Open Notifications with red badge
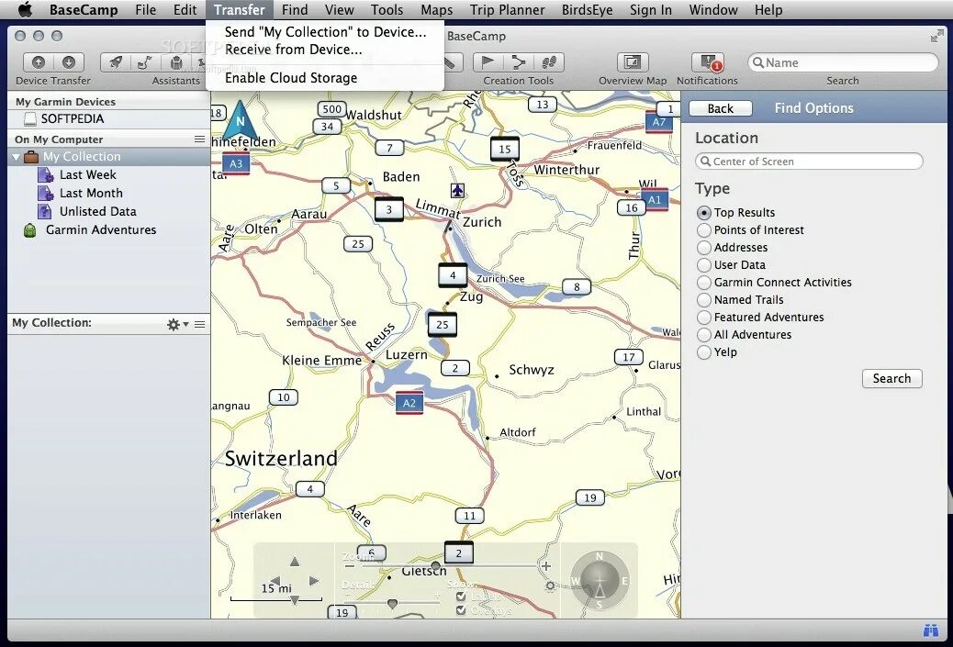 (708, 62)
